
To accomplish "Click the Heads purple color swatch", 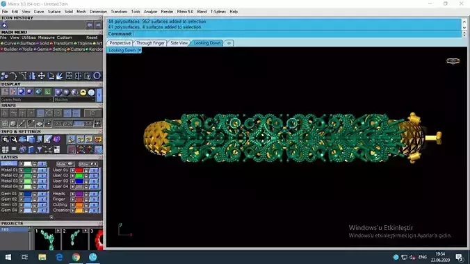I will coord(79,195).
